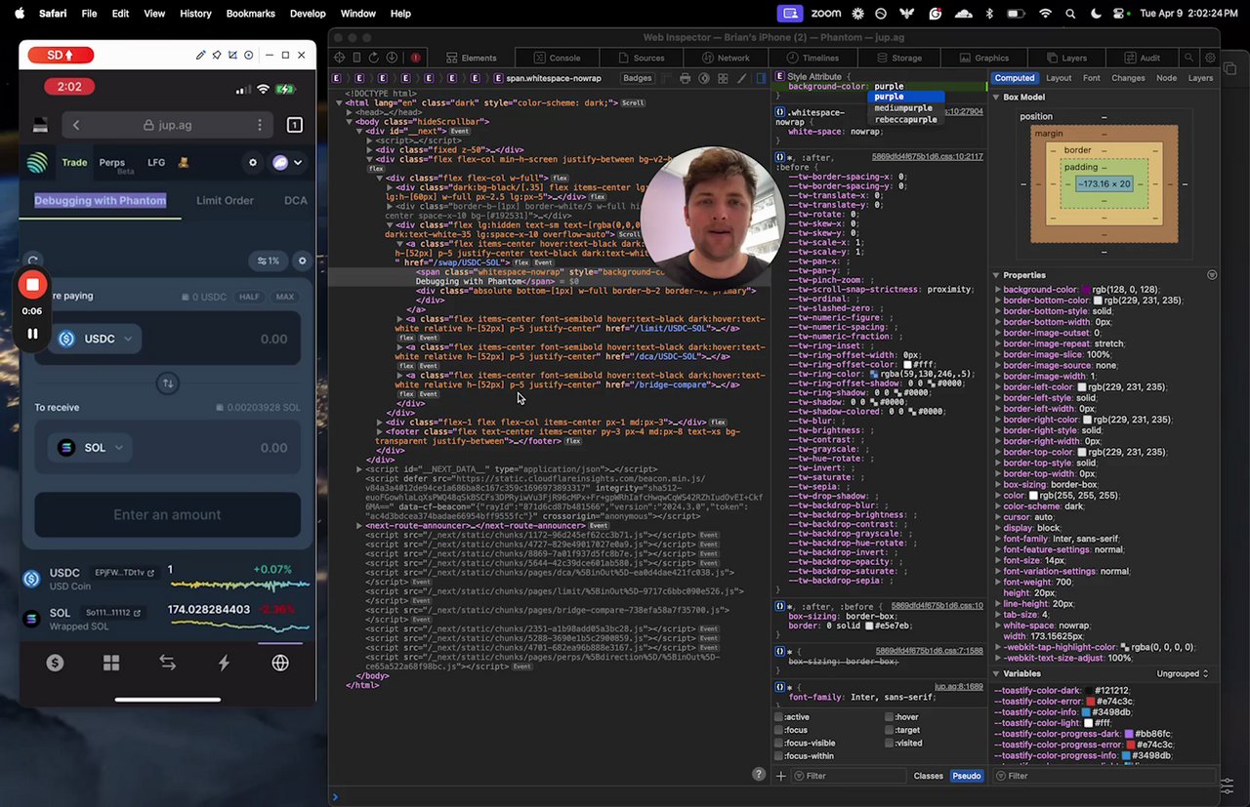Click the download web archive icon
This screenshot has height=807, width=1250.
click(392, 58)
